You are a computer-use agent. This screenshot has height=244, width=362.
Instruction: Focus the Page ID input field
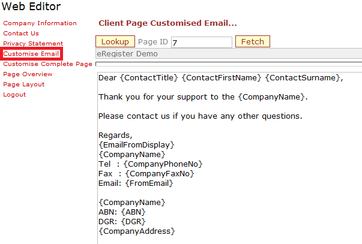(x=201, y=43)
